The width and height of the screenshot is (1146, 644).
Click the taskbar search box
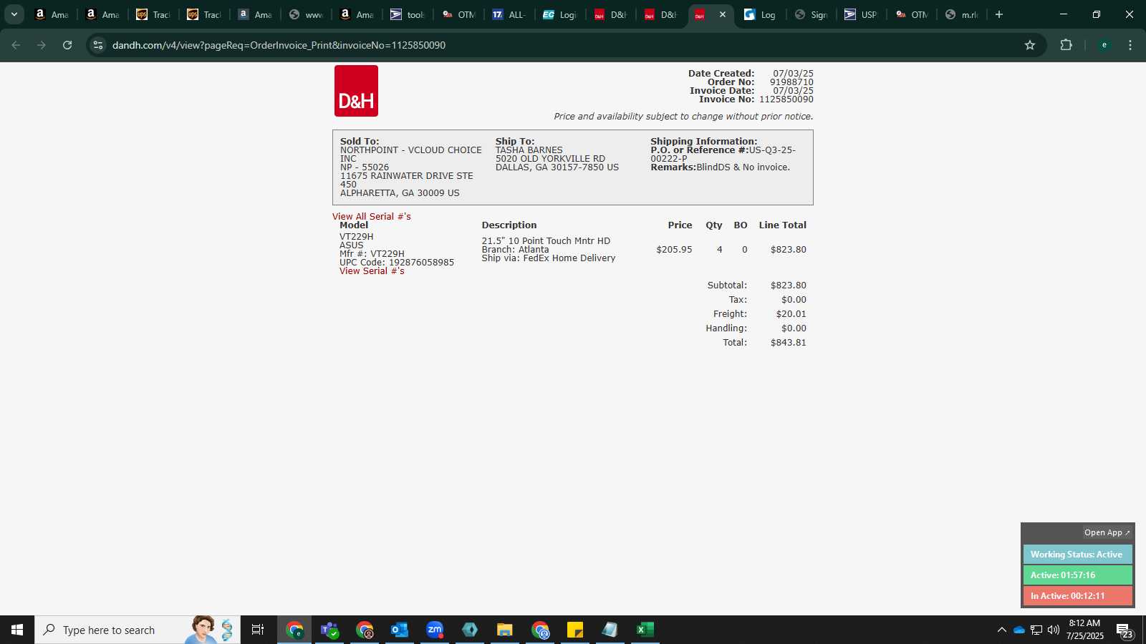(138, 630)
